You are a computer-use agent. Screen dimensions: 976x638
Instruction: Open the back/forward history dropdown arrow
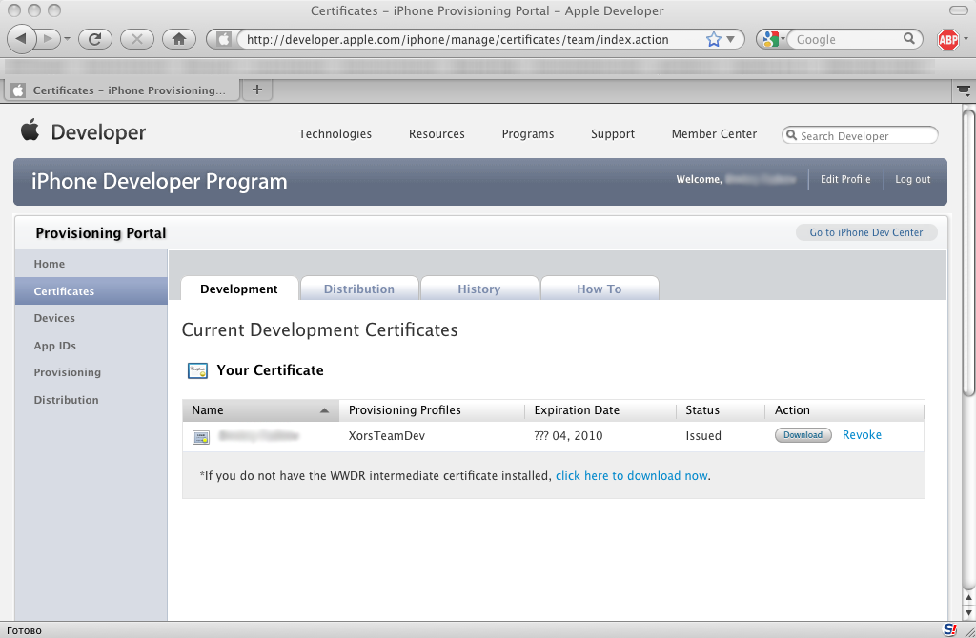[67, 39]
